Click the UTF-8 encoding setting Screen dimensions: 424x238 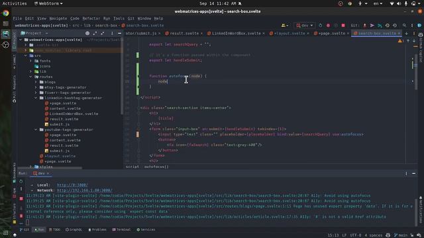click(x=355, y=235)
